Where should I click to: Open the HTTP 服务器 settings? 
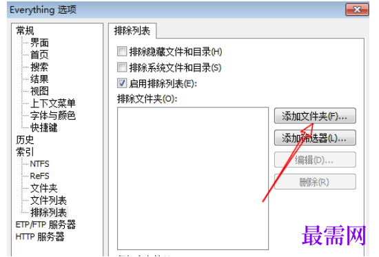pyautogui.click(x=40, y=237)
